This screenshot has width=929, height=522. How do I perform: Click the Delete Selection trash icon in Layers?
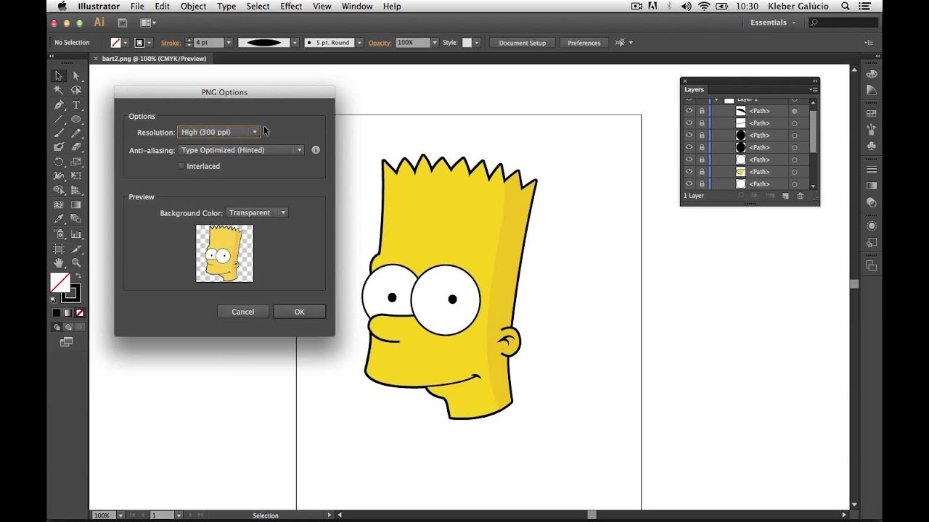pyautogui.click(x=801, y=196)
